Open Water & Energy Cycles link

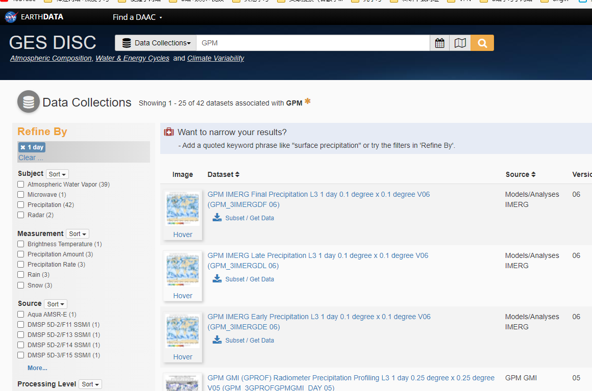133,59
